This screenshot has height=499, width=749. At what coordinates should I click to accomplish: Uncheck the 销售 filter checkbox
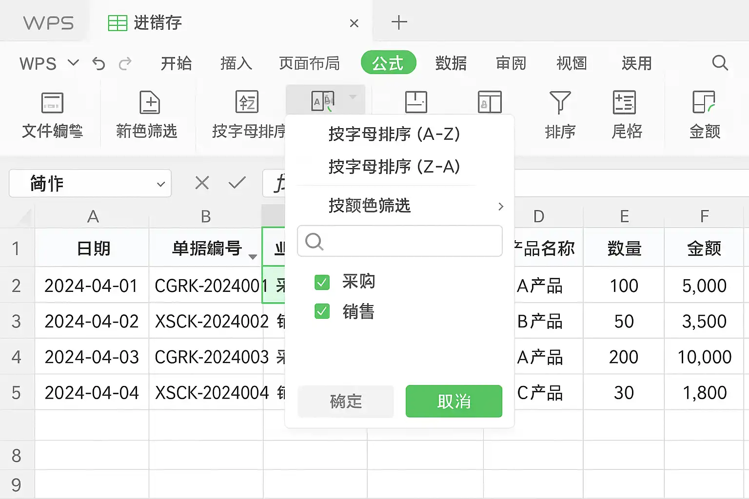click(322, 311)
